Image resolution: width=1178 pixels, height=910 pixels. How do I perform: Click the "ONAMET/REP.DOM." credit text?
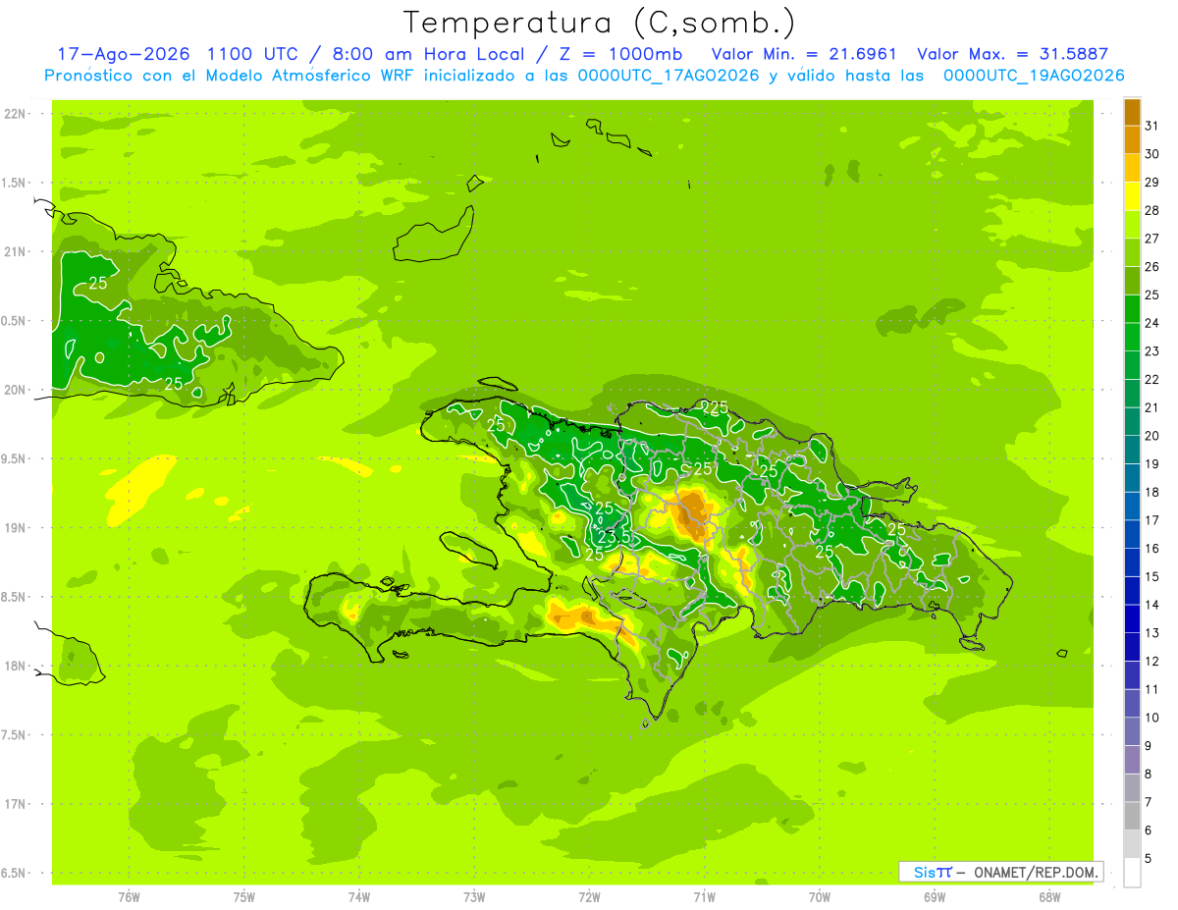pyautogui.click(x=1036, y=872)
